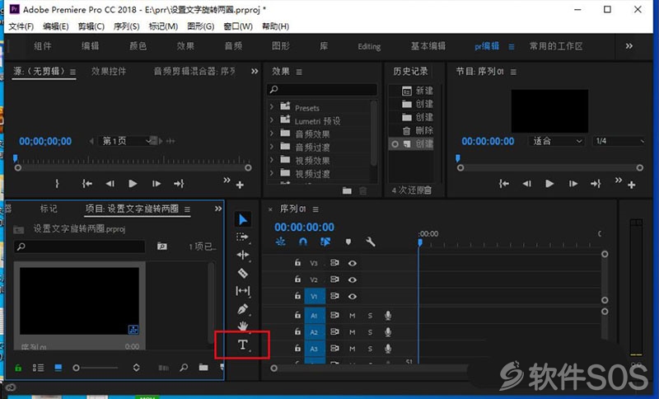Click the Linked Selection icon in timeline
This screenshot has width=659, height=399.
click(325, 242)
